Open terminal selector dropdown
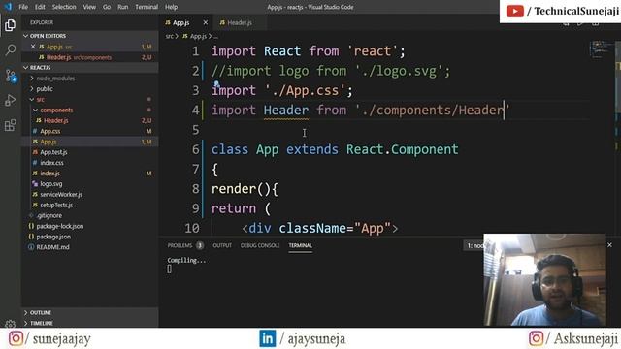The image size is (621, 349). pos(474,245)
